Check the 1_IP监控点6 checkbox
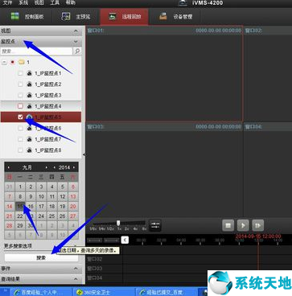Image resolution: width=292 pixels, height=296 pixels. (x=20, y=128)
